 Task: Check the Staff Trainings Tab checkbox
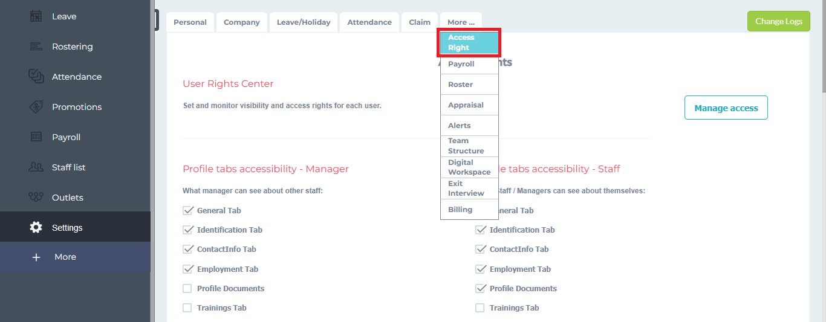coord(480,308)
